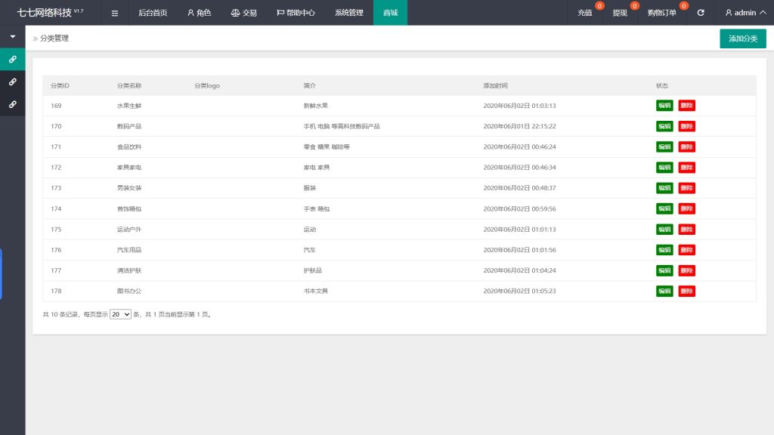This screenshot has width=774, height=435.
Task: Click the 简介 column header
Action: [x=309, y=86]
